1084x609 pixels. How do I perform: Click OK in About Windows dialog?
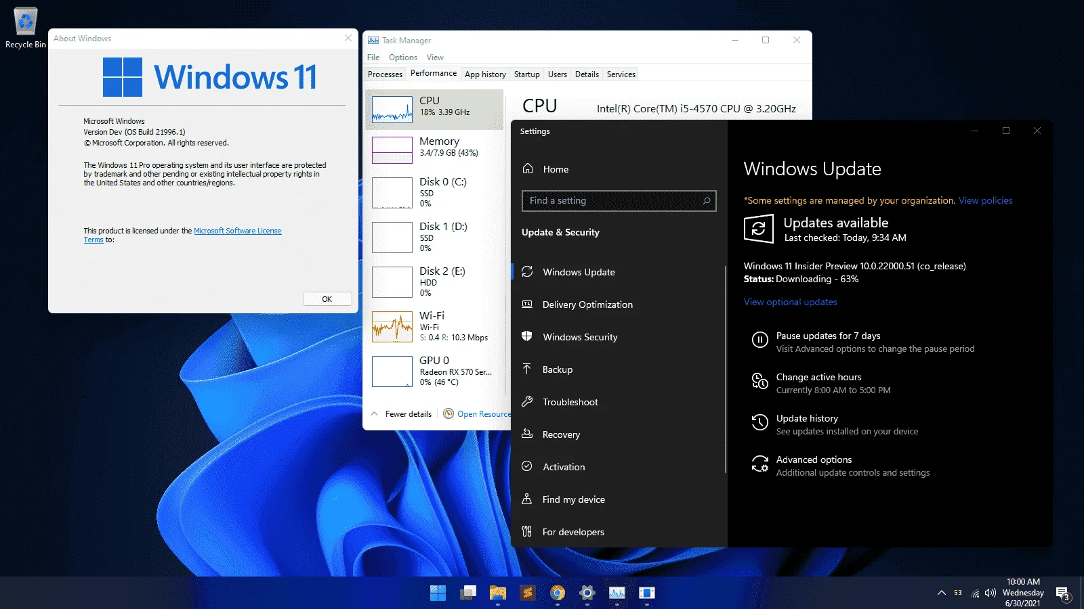click(x=327, y=298)
